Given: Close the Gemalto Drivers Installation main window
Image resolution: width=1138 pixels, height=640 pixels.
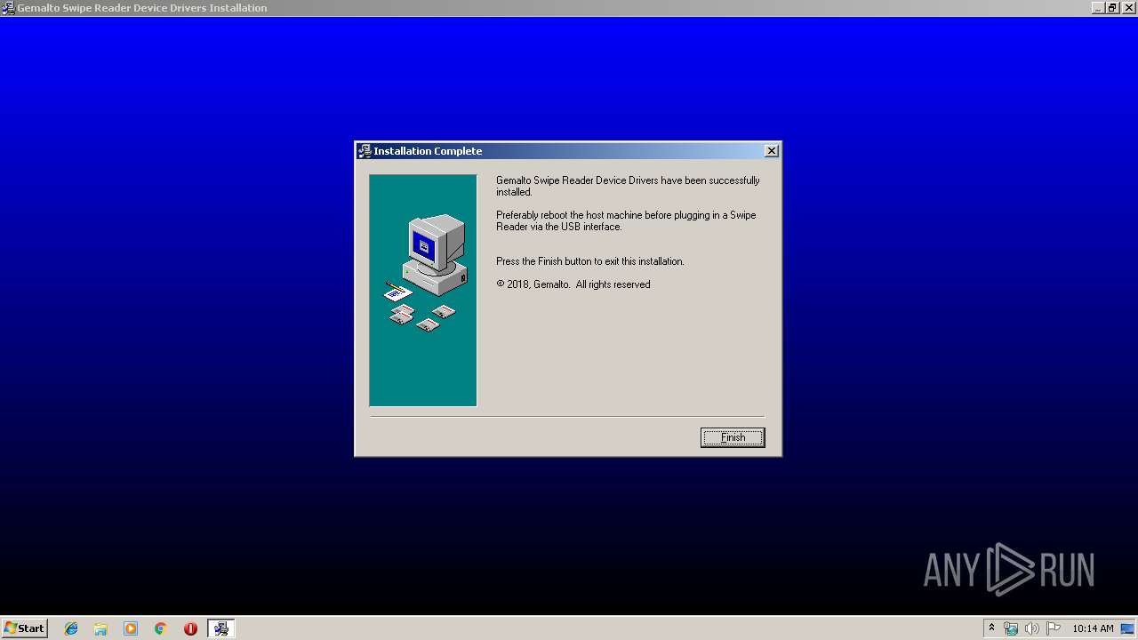Looking at the screenshot, I should coord(1127,8).
